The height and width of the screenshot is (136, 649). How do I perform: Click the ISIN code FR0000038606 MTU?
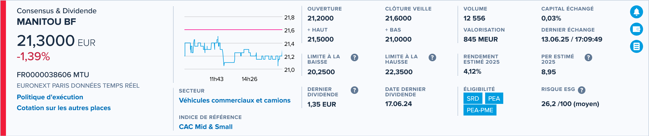coord(53,75)
